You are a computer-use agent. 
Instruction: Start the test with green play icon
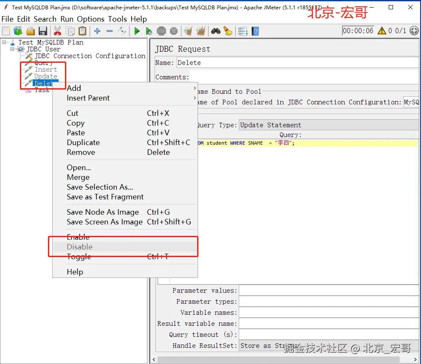[x=137, y=31]
